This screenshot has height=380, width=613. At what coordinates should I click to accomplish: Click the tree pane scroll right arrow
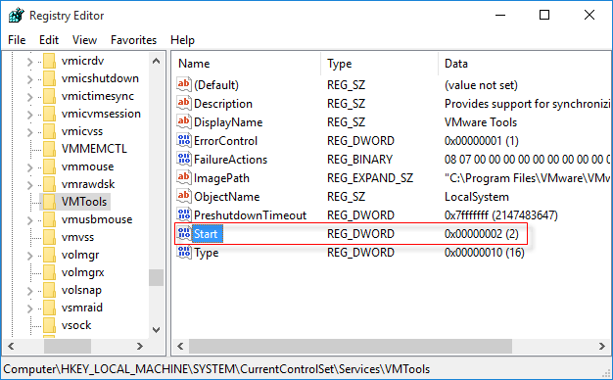[x=140, y=346]
